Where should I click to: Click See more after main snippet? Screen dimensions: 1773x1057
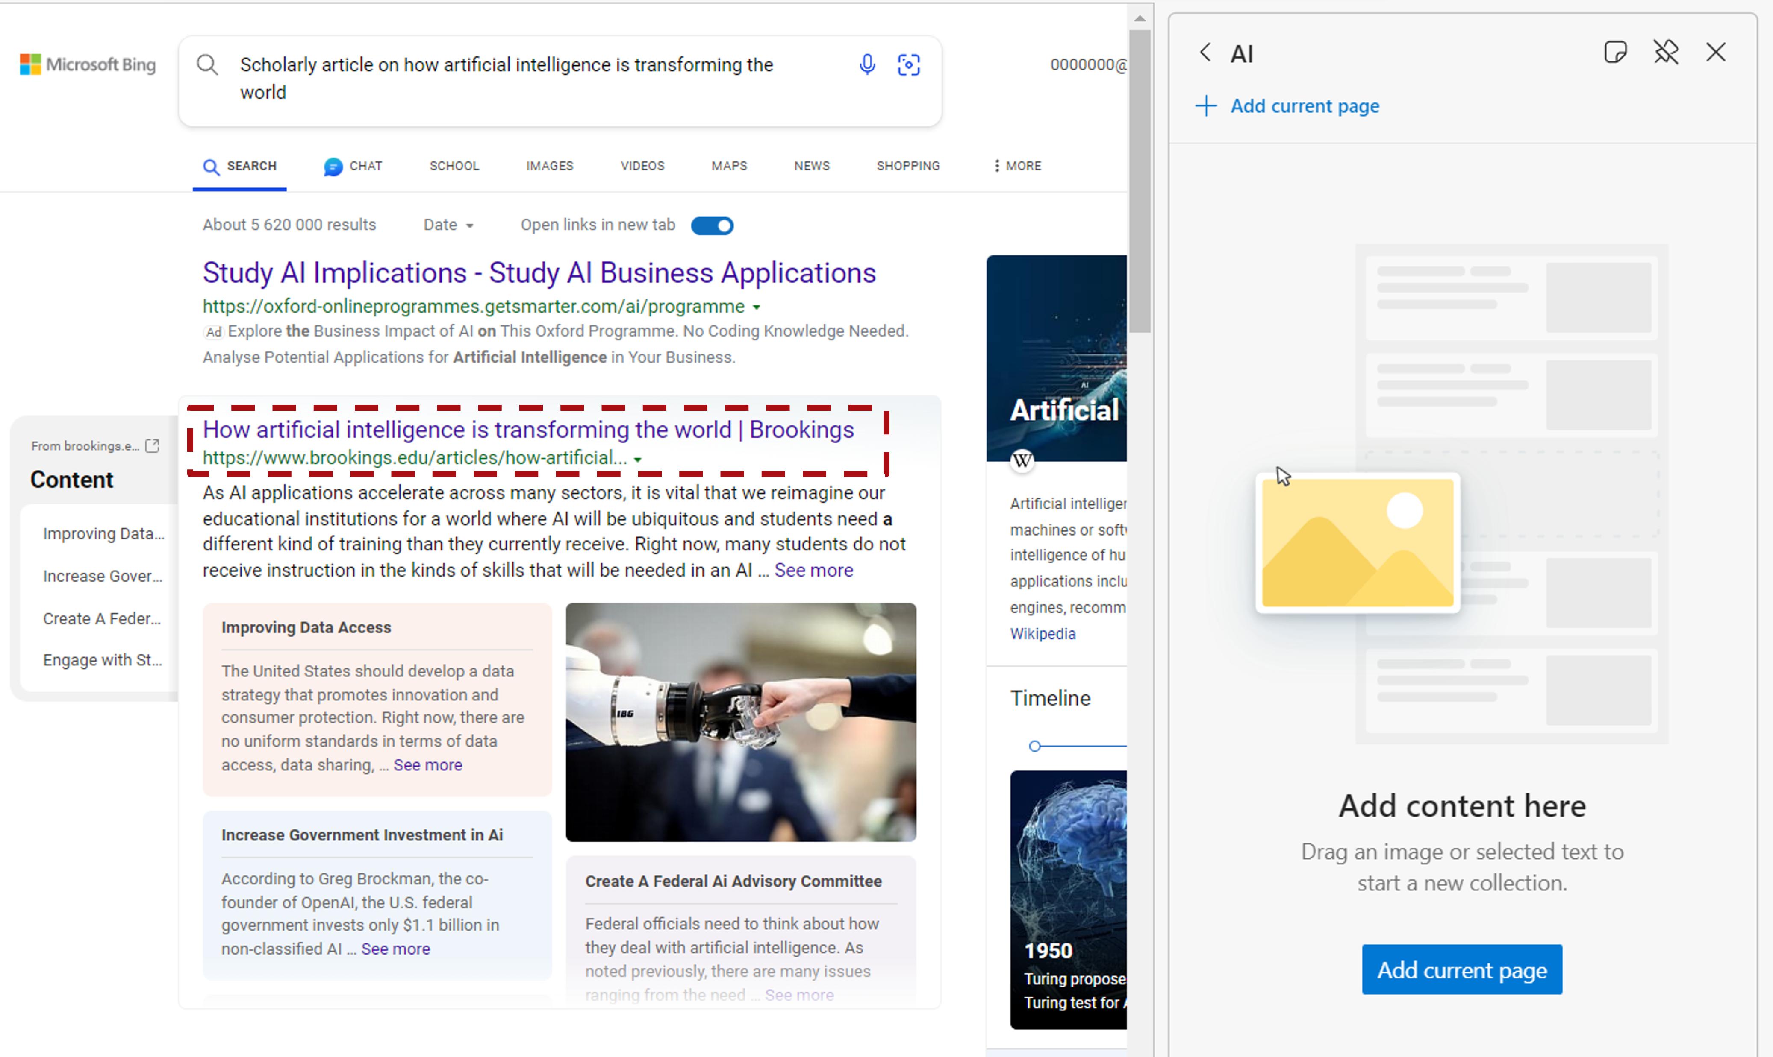click(813, 571)
